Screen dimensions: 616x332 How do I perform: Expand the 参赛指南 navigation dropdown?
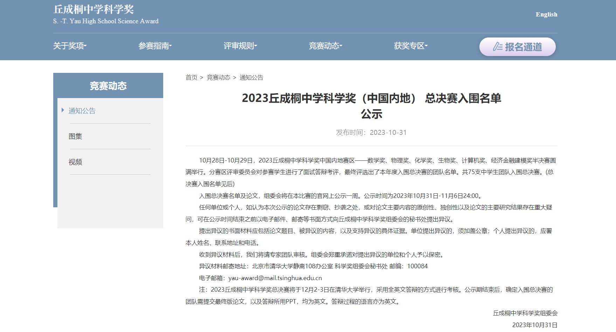point(155,46)
